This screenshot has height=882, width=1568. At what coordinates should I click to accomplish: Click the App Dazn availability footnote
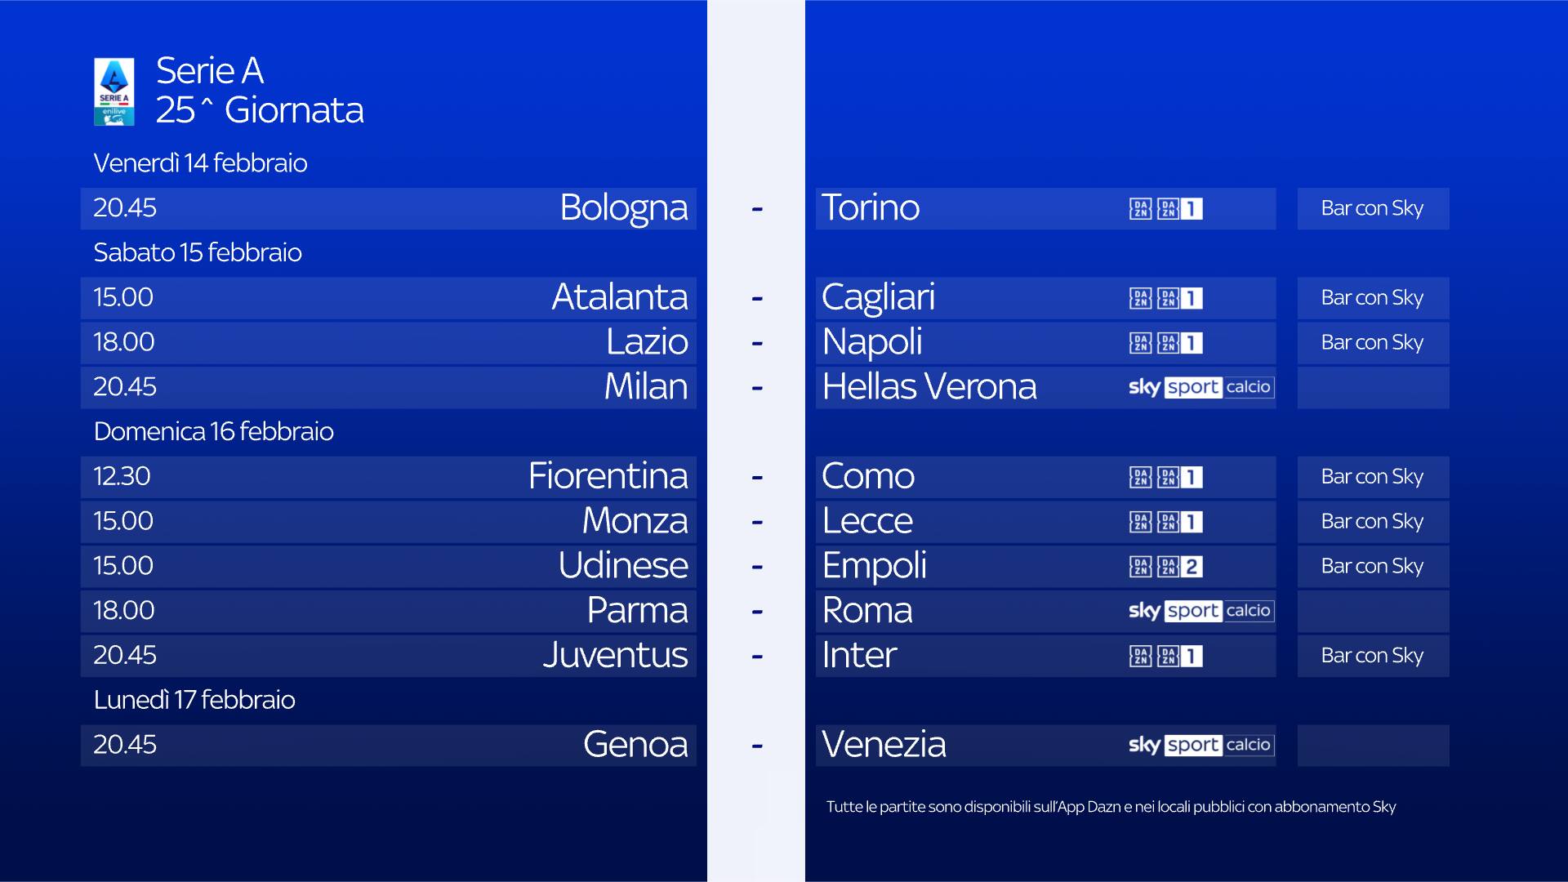(1111, 807)
